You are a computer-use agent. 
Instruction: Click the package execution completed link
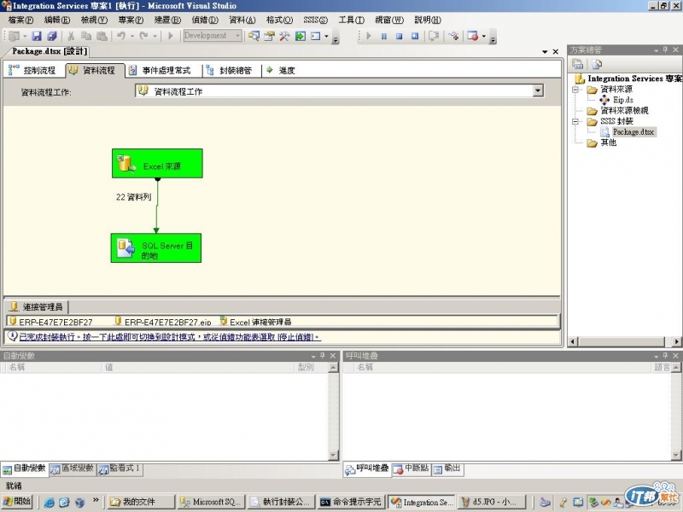[170, 337]
